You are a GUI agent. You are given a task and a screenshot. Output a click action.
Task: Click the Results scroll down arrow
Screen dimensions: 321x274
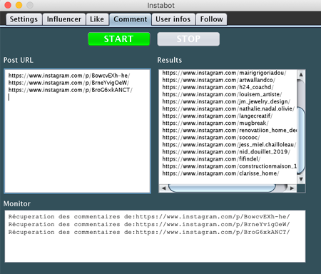(301, 179)
